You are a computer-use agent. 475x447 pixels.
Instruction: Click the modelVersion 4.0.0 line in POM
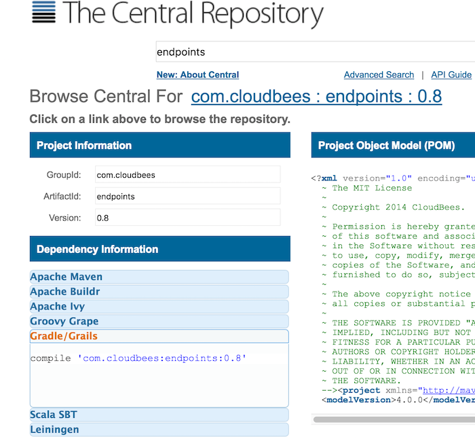[398, 400]
